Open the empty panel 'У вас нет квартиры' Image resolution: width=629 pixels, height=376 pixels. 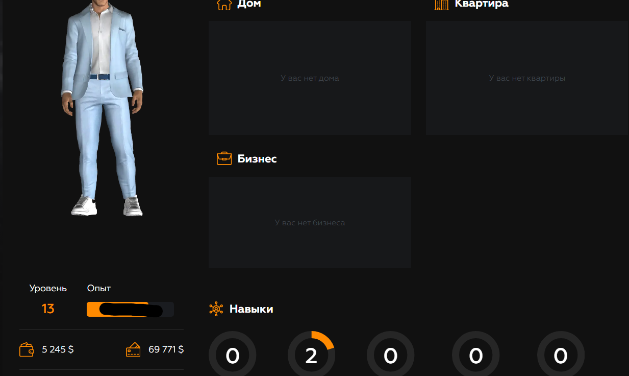[526, 78]
